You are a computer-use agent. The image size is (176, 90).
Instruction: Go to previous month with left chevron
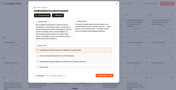tap(24, 3)
